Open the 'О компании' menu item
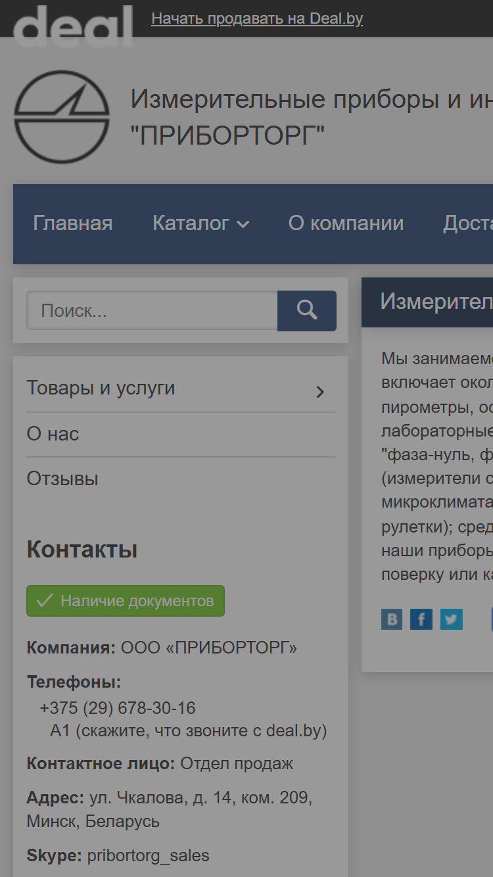This screenshot has width=493, height=877. coord(346,224)
